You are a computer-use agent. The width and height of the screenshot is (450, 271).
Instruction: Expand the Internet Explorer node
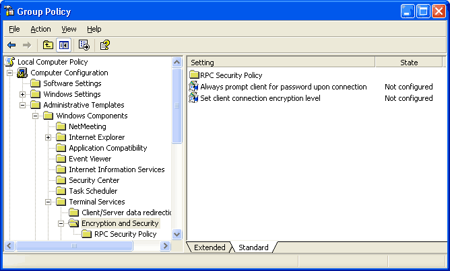pos(49,137)
